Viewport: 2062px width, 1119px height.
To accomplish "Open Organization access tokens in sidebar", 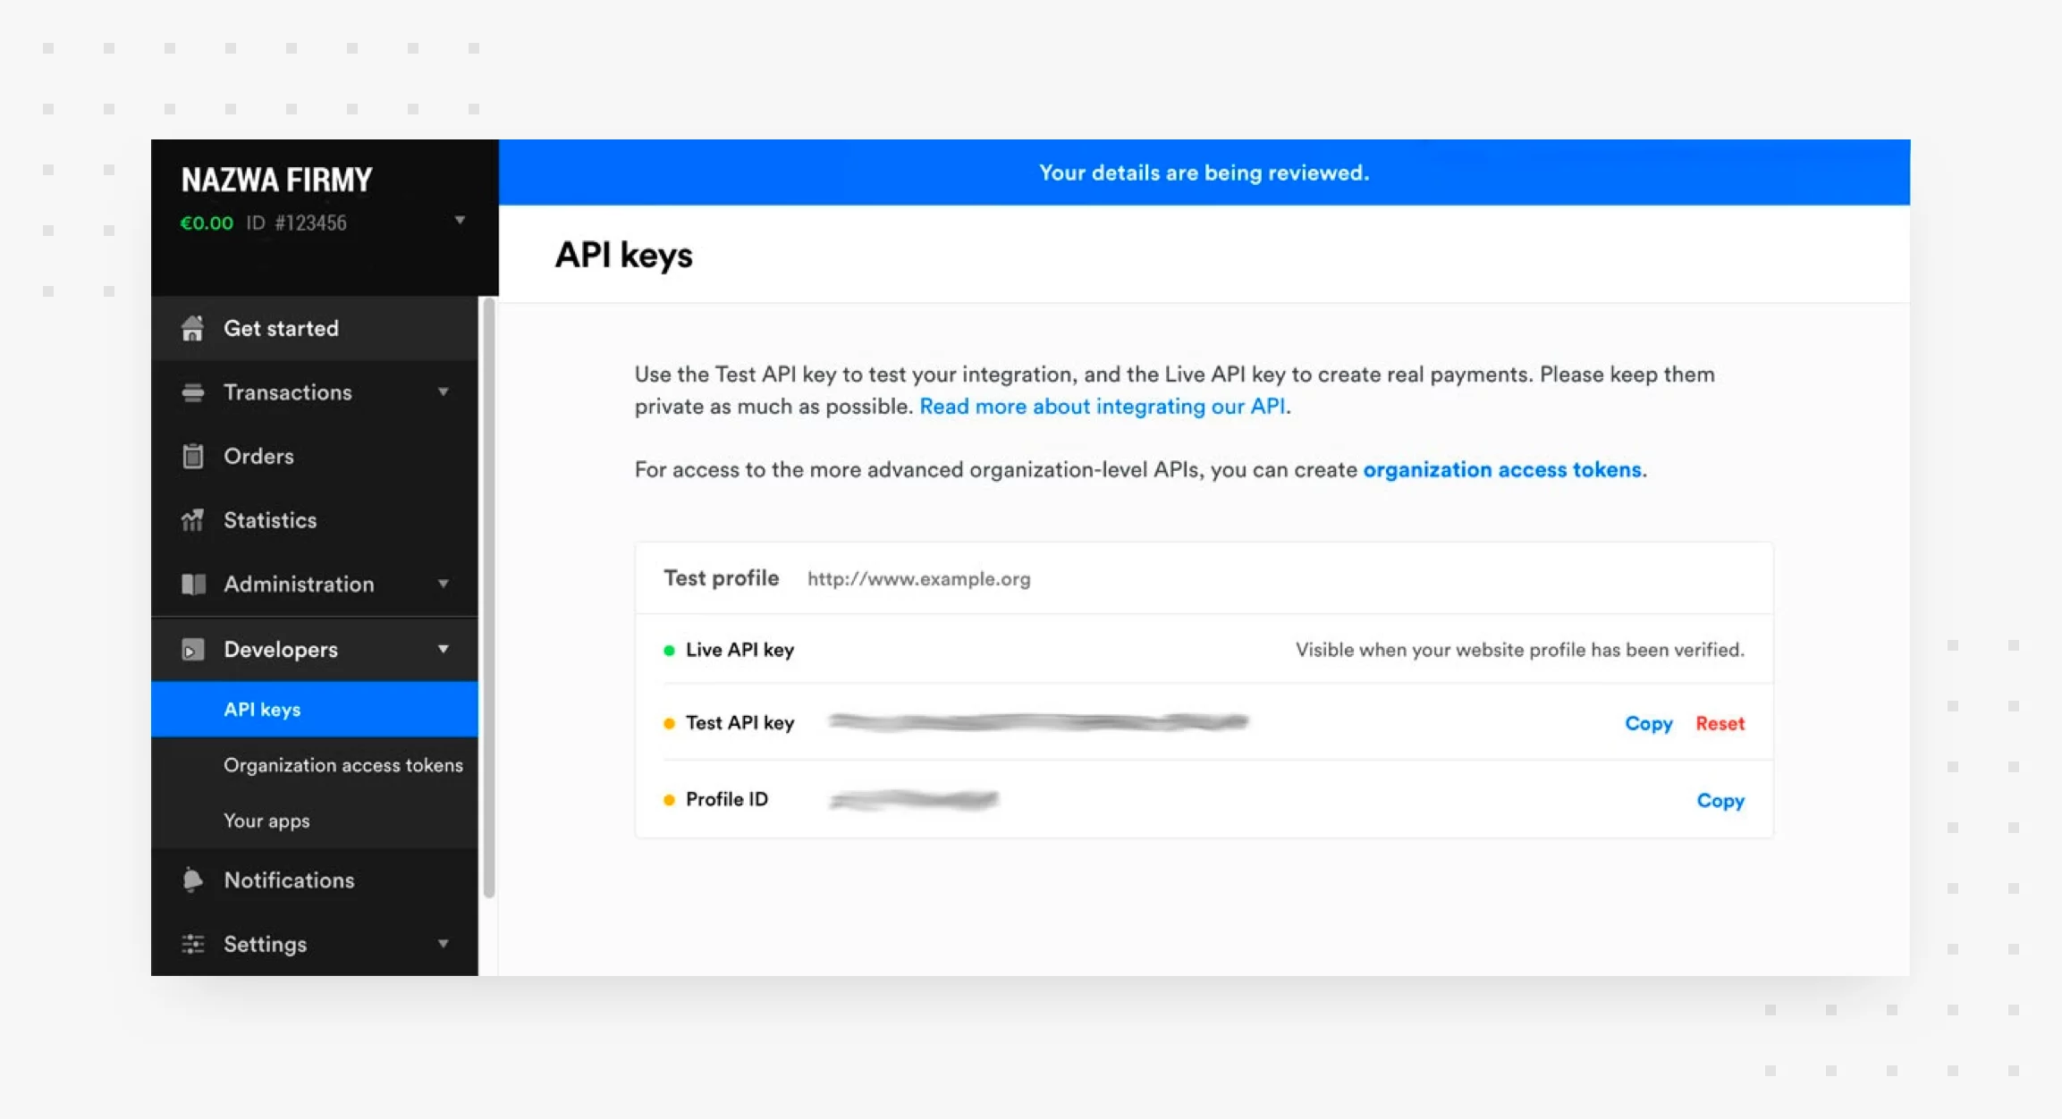I will (343, 765).
